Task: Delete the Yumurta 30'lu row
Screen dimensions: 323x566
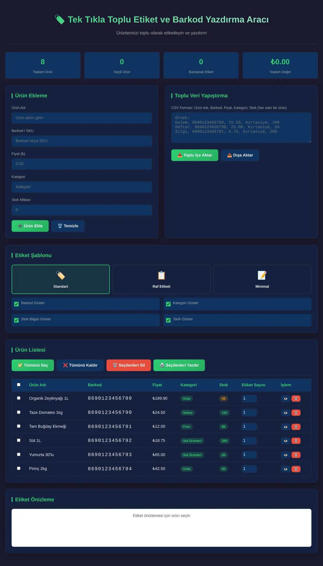Action: 296,455
